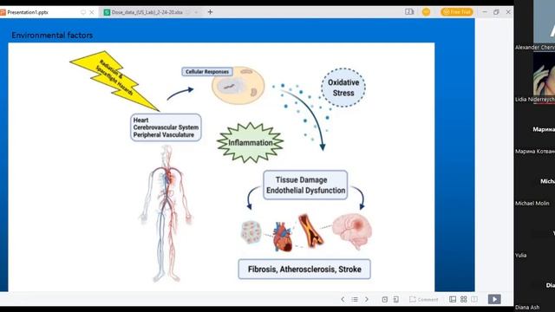Close the Presentation1.pptx tab
The width and height of the screenshot is (555, 312).
pyautogui.click(x=92, y=12)
